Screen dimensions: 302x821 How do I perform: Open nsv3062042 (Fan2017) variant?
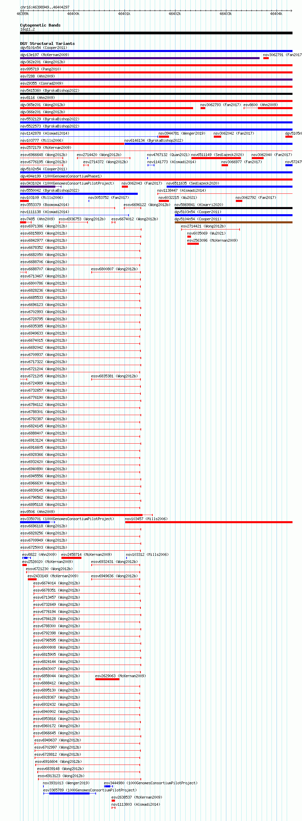tap(218, 137)
